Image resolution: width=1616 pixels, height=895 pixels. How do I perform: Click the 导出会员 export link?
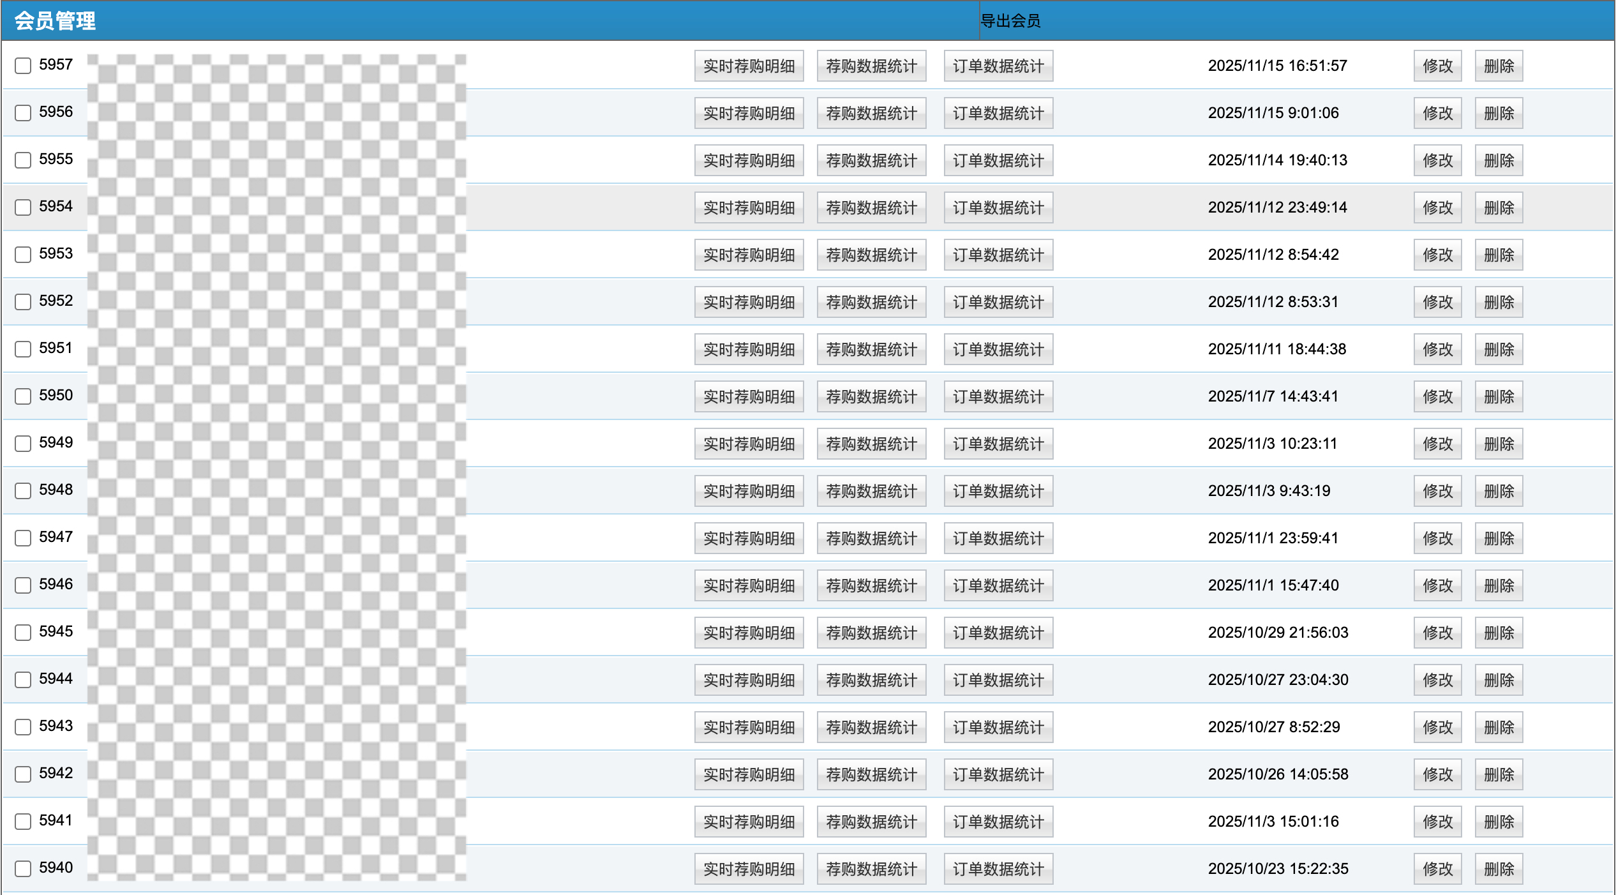tap(1010, 21)
